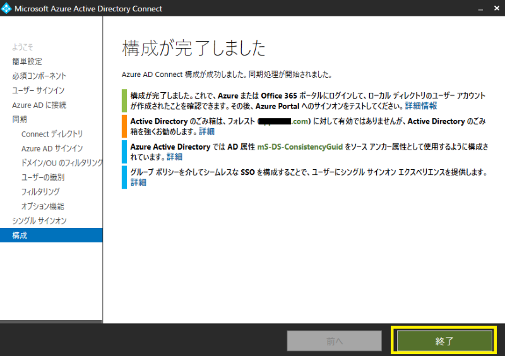505x356 pixels.
Task: Select 同期 step in sidebar
Action: click(20, 119)
